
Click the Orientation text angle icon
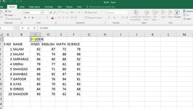pyautogui.click(x=72, y=12)
